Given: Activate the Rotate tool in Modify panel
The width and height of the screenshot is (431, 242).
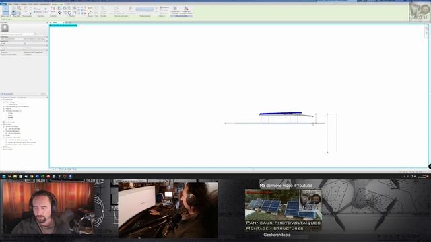Looking at the screenshot, I should (x=69, y=13).
